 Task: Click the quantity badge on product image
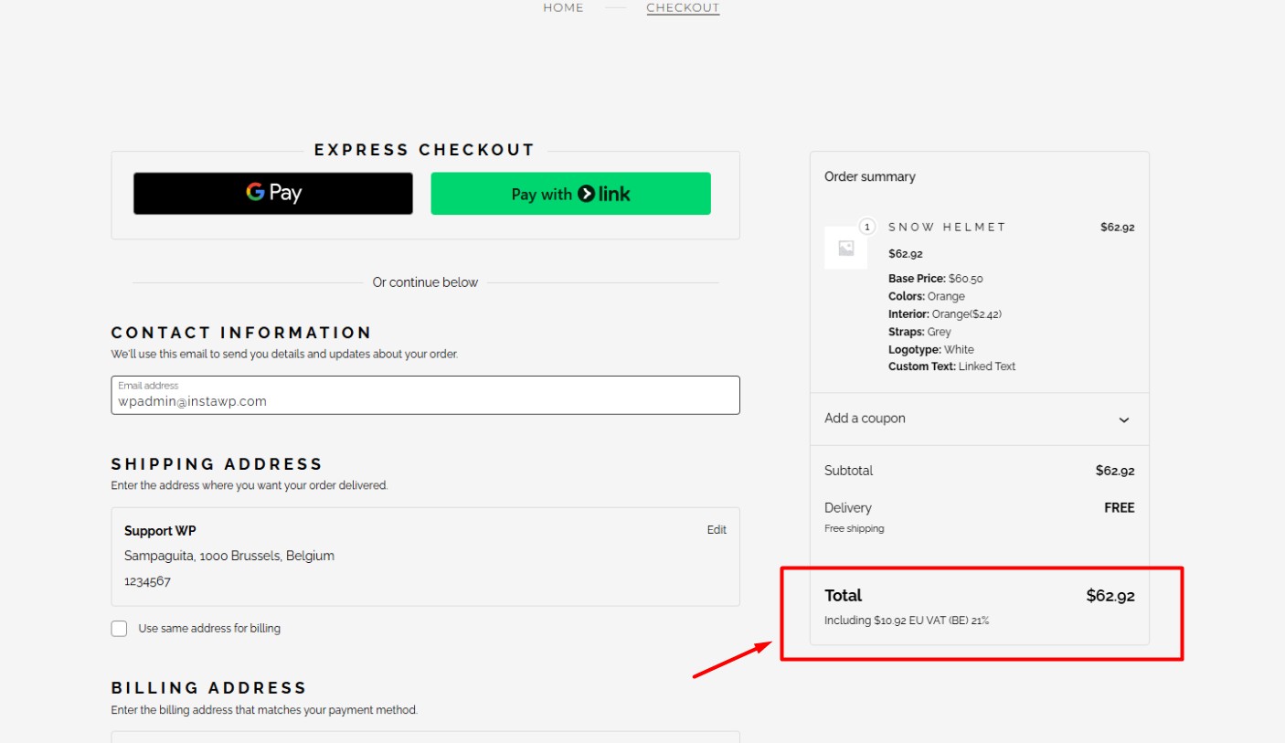tap(867, 227)
